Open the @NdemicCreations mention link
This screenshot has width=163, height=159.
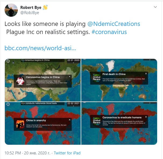point(114,24)
